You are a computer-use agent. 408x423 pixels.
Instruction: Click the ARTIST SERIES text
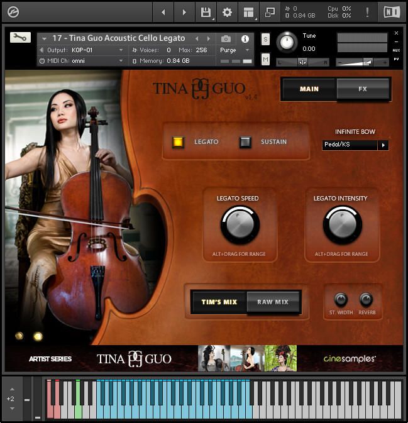50,359
